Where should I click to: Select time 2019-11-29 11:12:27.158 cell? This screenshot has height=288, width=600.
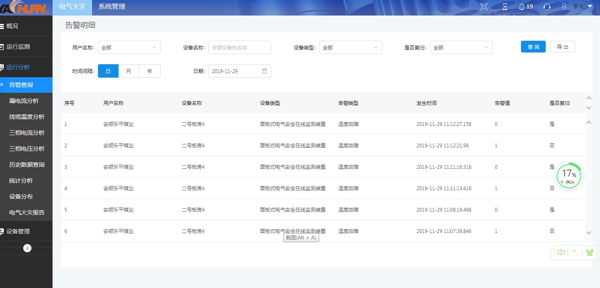point(444,124)
